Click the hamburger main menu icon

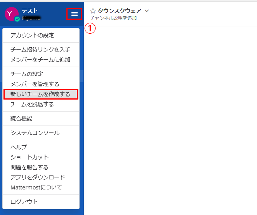(74, 14)
